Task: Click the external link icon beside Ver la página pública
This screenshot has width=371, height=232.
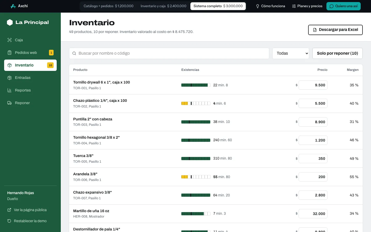Action: [x=9, y=210]
